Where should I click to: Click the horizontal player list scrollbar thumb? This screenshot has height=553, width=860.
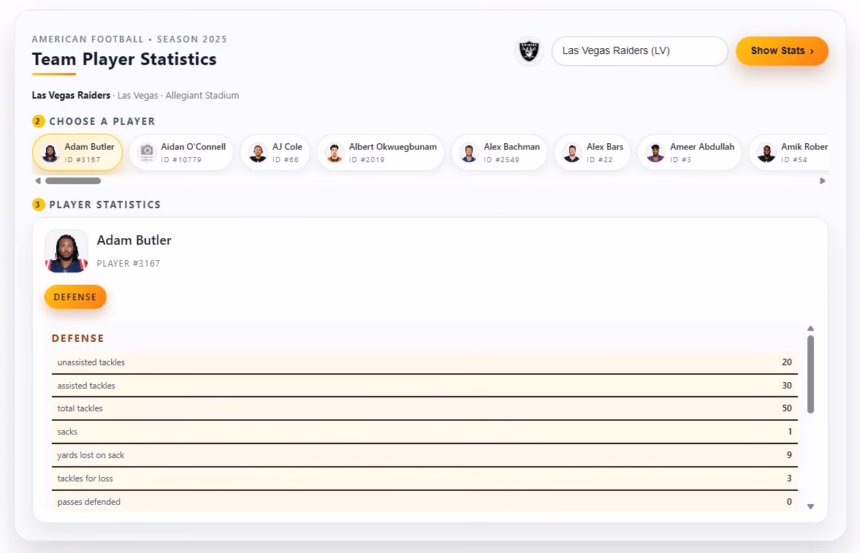coord(73,180)
